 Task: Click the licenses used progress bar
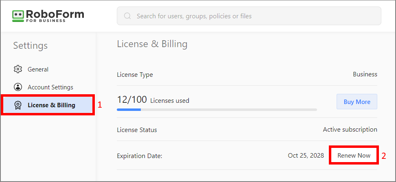tap(217, 110)
